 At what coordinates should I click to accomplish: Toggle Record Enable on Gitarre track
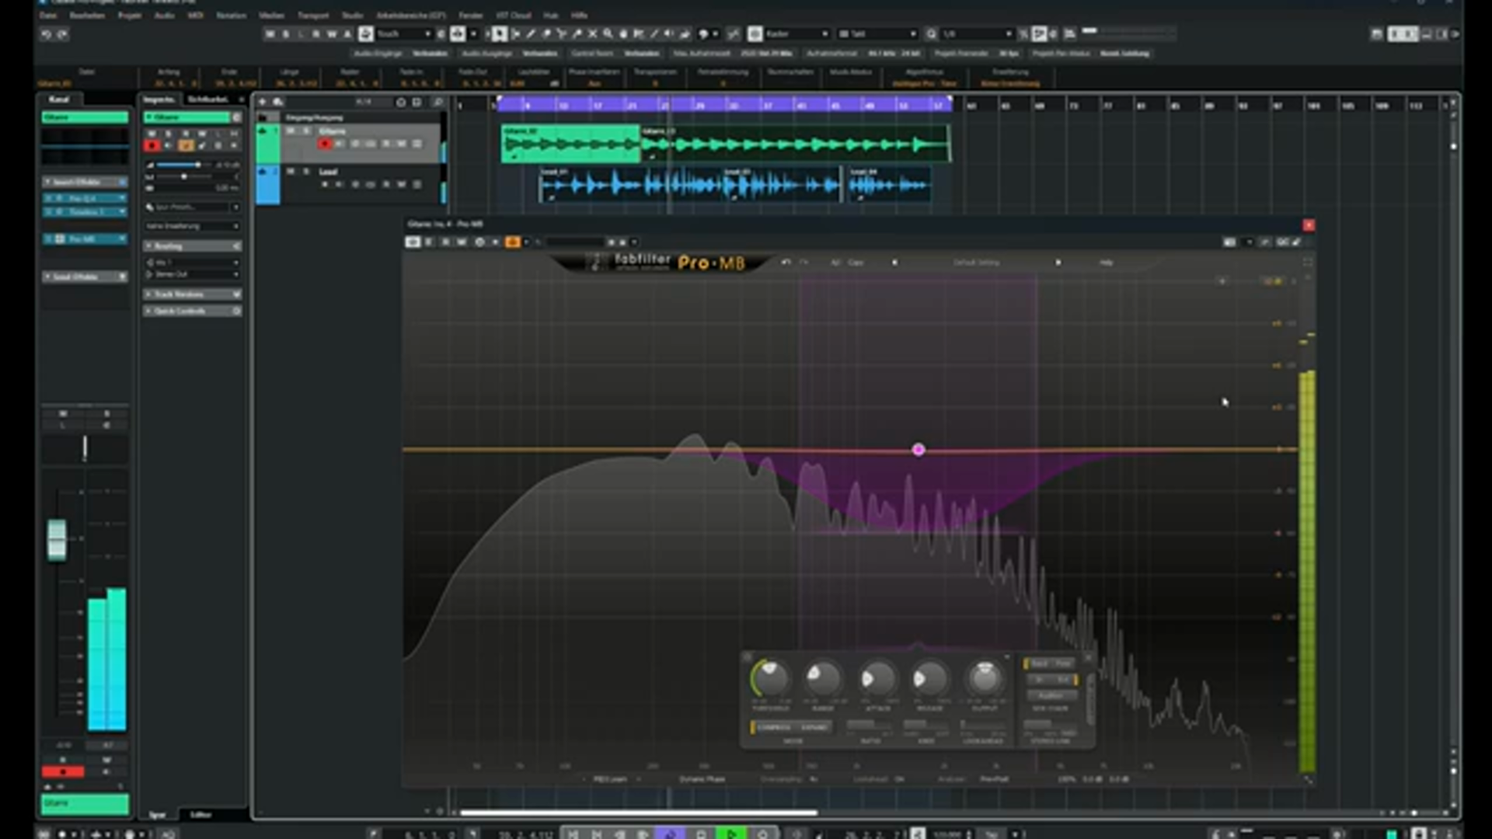click(x=324, y=144)
